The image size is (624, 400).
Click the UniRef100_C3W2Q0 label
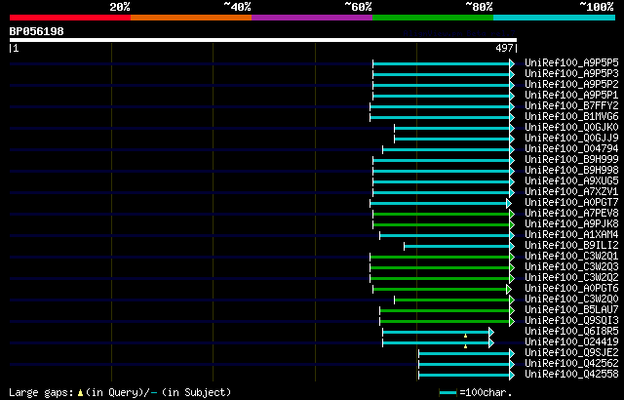point(571,300)
